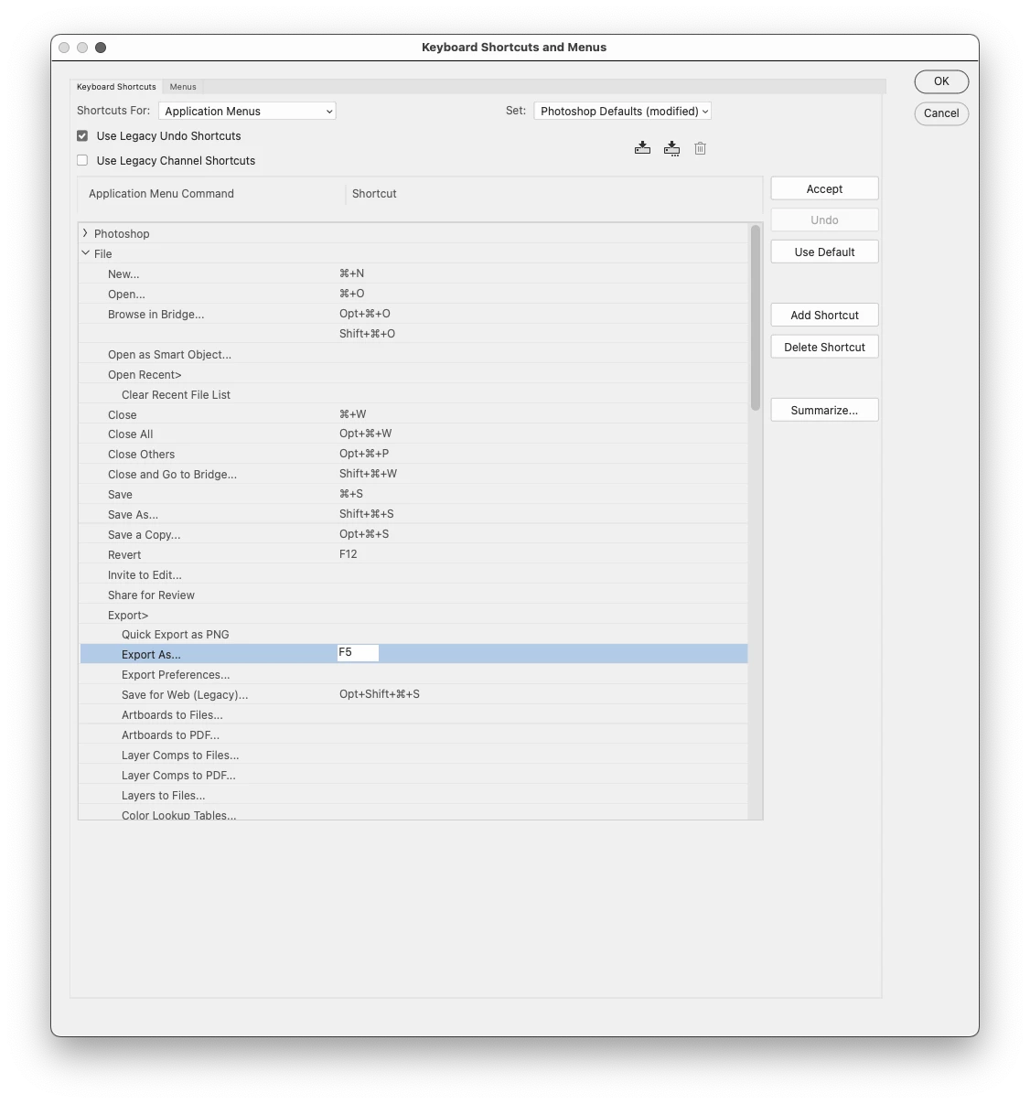Click the Delete Shortcut button
This screenshot has height=1104, width=1030.
pyautogui.click(x=824, y=347)
